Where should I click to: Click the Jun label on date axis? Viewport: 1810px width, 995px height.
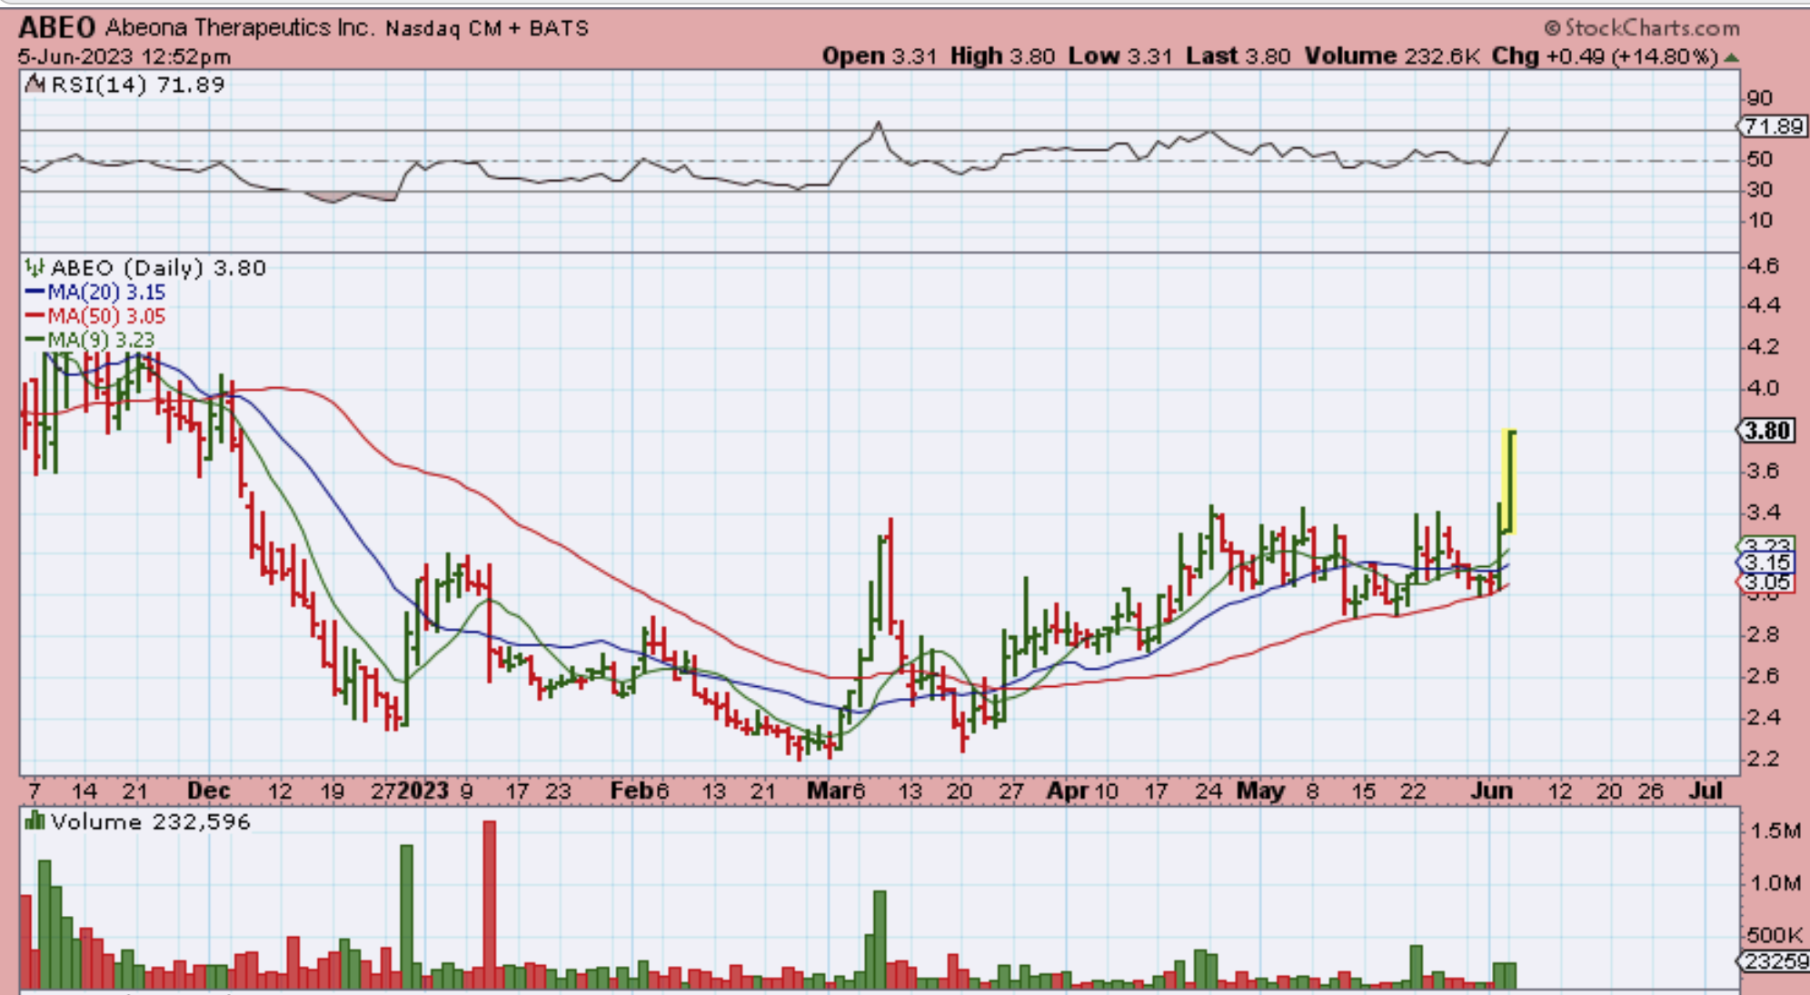1491,791
